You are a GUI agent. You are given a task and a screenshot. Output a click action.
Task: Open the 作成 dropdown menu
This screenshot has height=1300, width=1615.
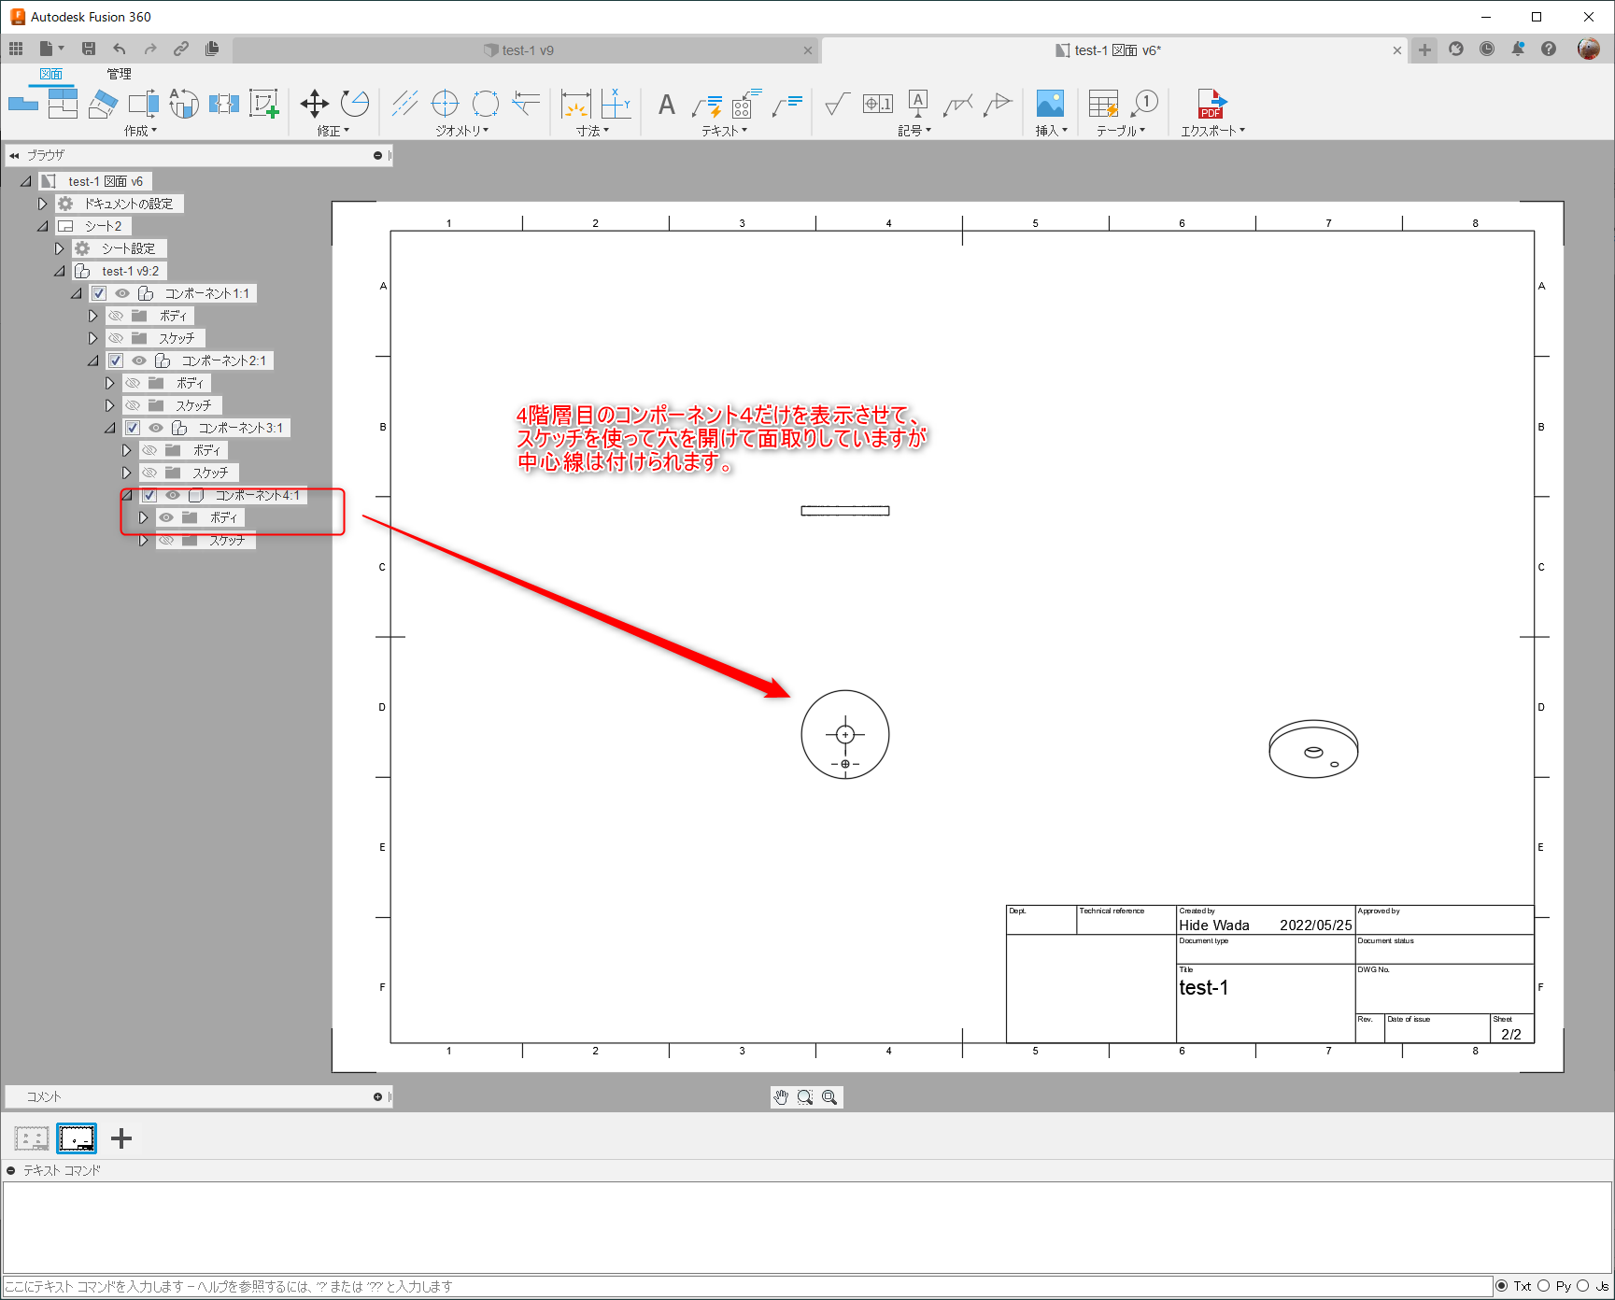pos(141,131)
